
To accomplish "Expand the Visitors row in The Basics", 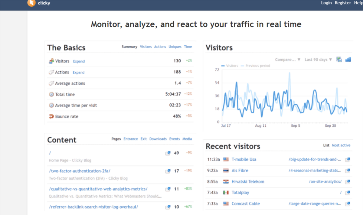I will tap(79, 61).
